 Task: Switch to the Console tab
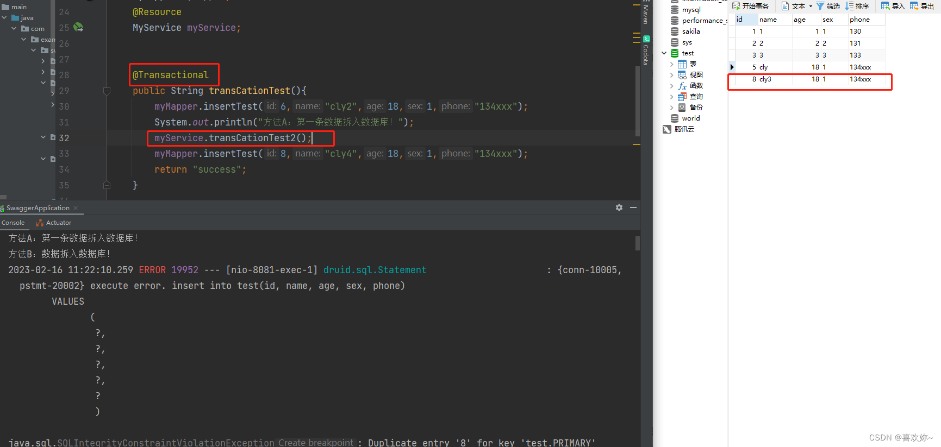point(13,223)
